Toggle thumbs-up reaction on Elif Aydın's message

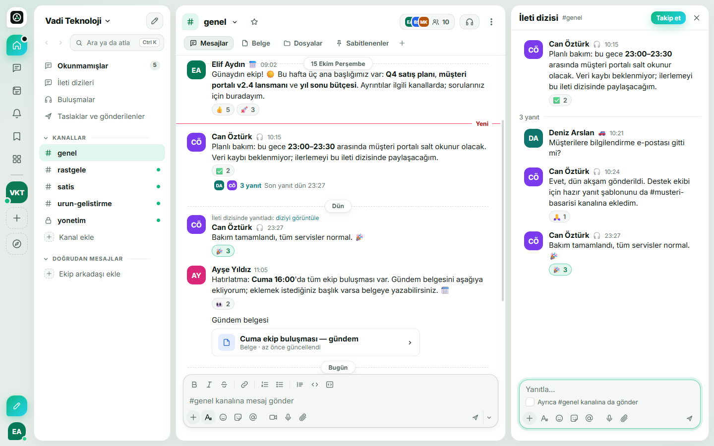coord(223,110)
